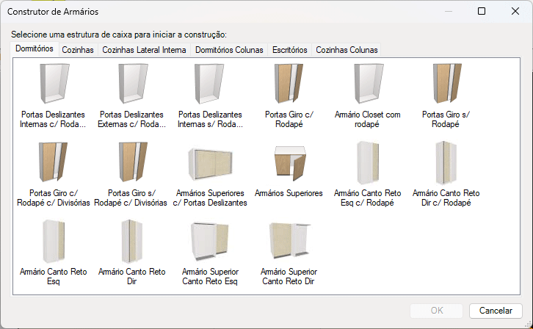
Task: Show the Cozinhas Colunas tab
Action: pos(347,50)
